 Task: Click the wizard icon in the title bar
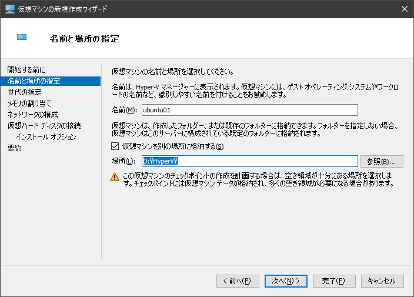pyautogui.click(x=10, y=9)
